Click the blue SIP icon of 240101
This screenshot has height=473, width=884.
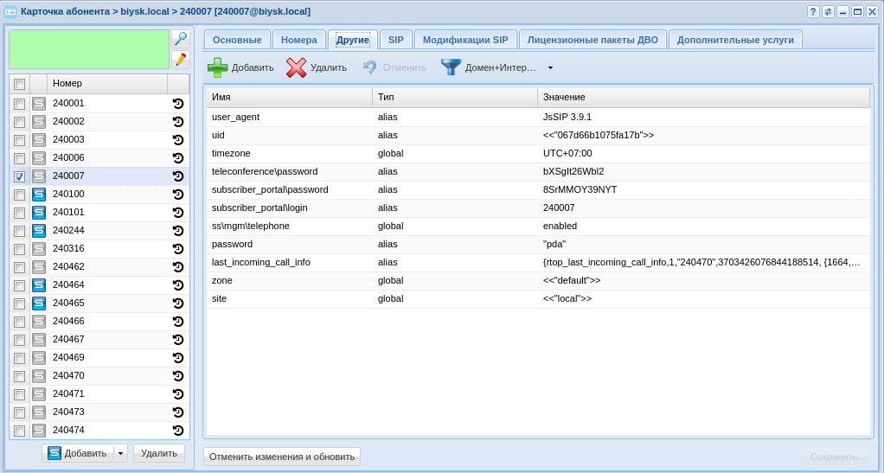[38, 213]
